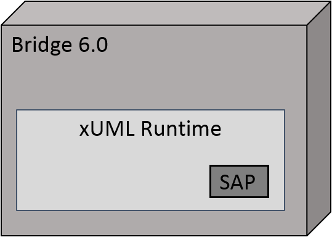Click the top face of the Bridge node
Viewport: 332px width, 237px height.
point(166,13)
